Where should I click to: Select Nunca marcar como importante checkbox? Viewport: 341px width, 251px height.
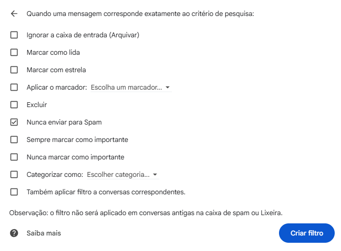coord(14,157)
